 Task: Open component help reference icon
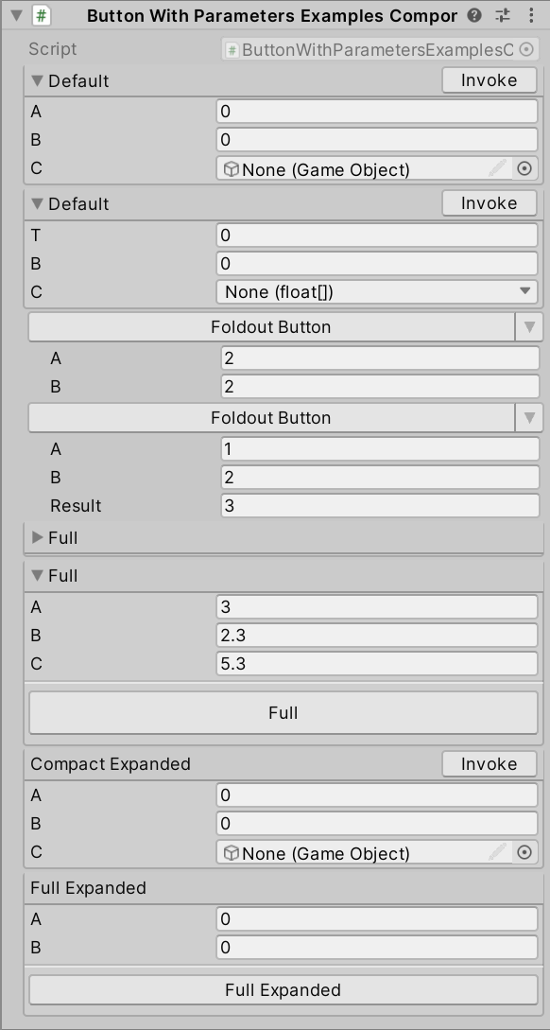(475, 16)
